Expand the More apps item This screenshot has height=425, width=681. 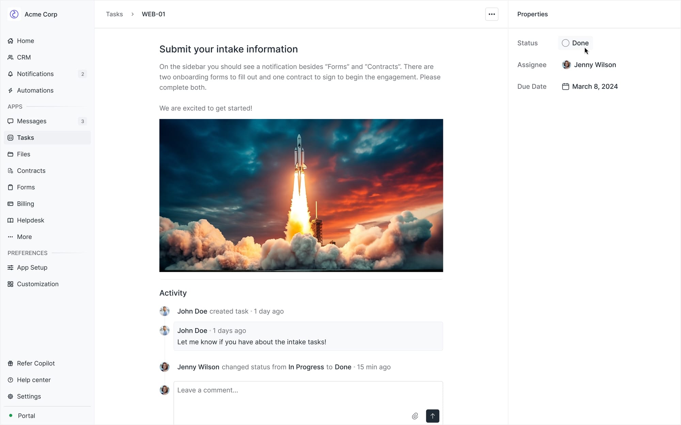click(24, 237)
